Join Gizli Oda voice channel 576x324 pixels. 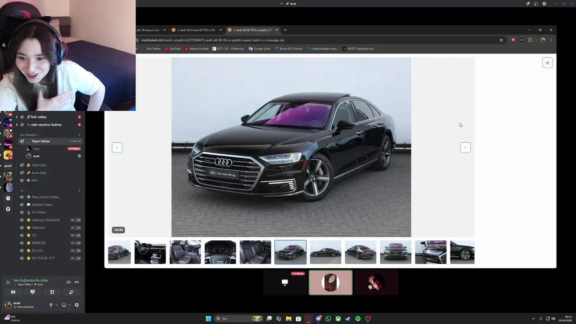coord(50,165)
